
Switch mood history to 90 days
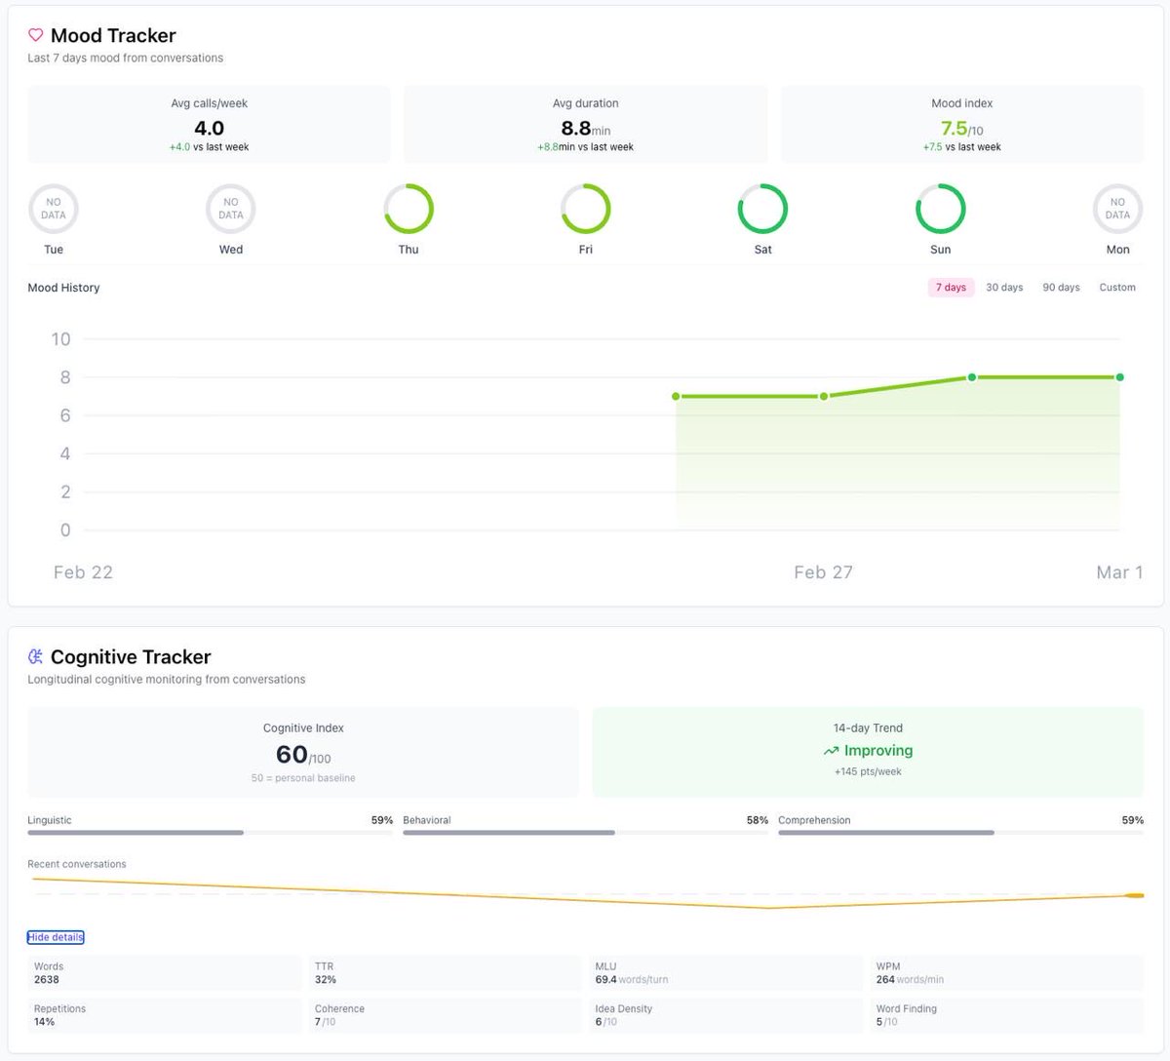(1061, 288)
